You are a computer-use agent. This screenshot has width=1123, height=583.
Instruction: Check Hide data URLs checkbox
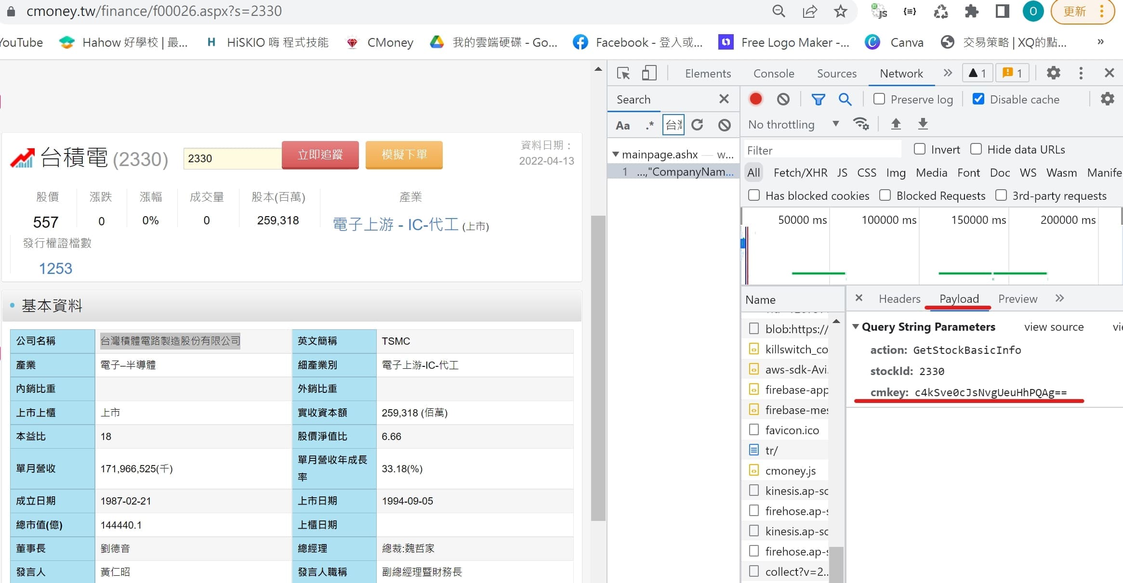(976, 149)
